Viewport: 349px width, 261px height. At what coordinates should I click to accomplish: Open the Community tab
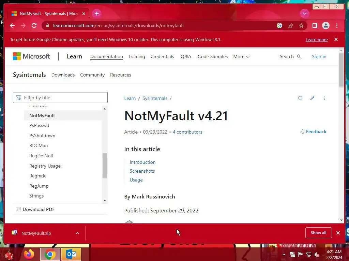point(92,75)
